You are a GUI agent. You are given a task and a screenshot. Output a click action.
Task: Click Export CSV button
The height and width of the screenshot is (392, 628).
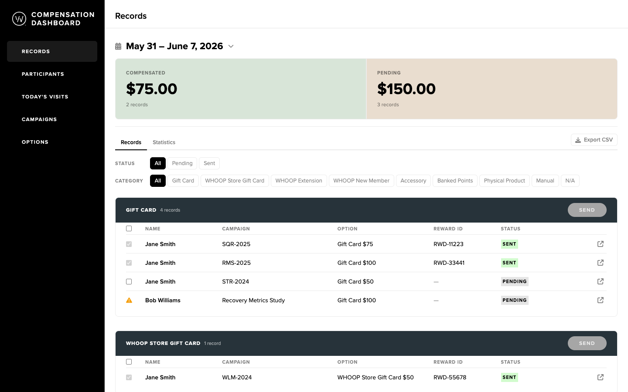point(594,140)
